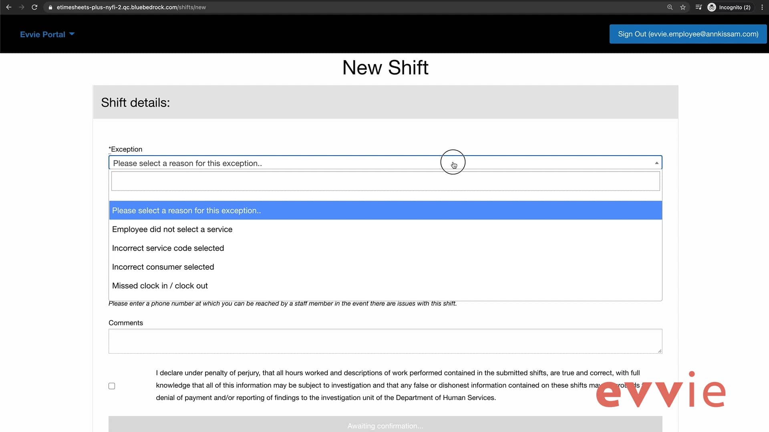Image resolution: width=769 pixels, height=432 pixels.
Task: Click the zoom magnifier icon in address bar
Action: [x=670, y=7]
